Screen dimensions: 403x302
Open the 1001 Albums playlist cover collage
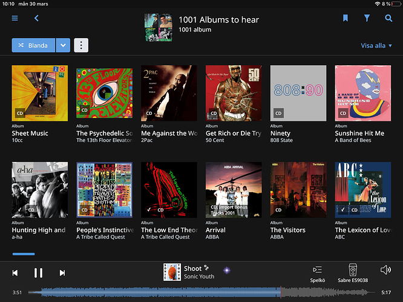159,27
